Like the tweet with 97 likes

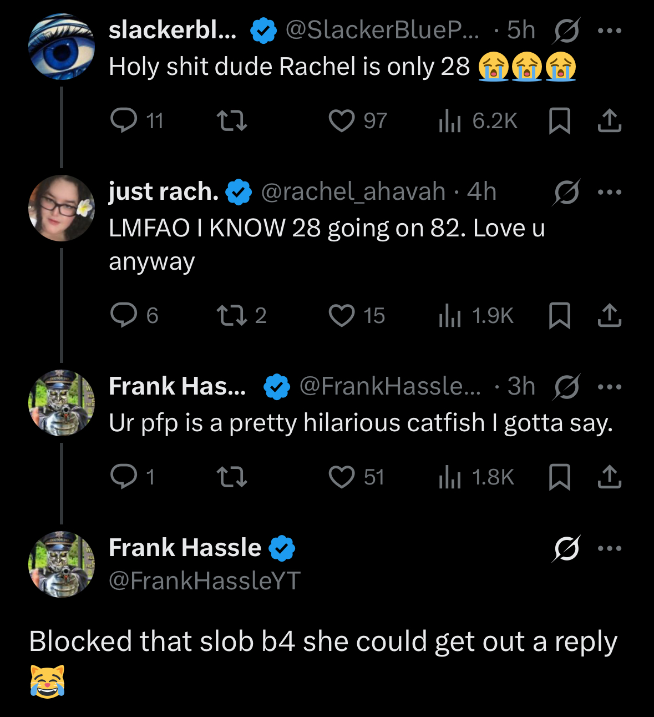click(x=342, y=120)
